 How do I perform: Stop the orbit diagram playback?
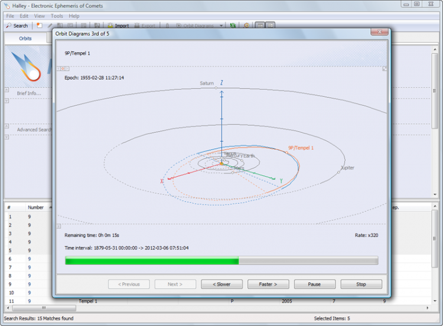click(x=361, y=284)
